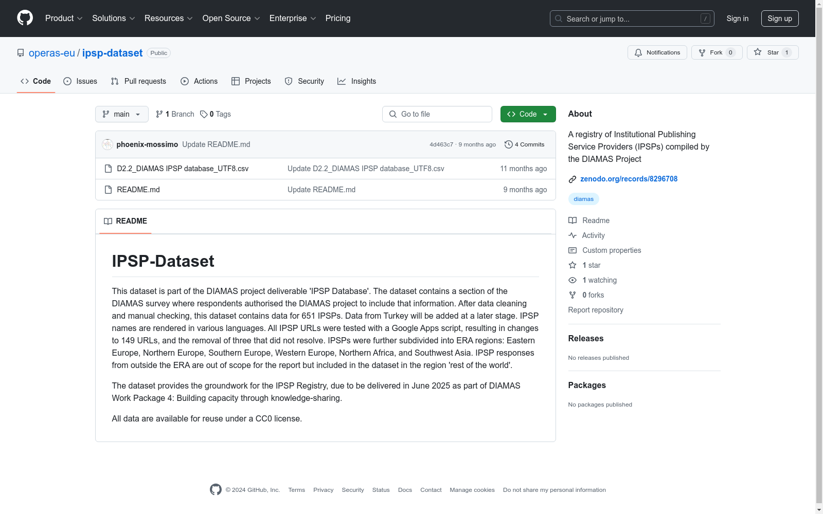The image size is (823, 514).
Task: View the 4 Commits history
Action: (x=524, y=144)
